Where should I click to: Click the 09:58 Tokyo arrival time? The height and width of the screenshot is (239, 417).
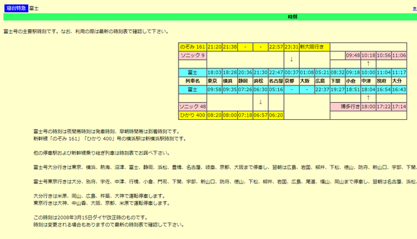coord(214,90)
